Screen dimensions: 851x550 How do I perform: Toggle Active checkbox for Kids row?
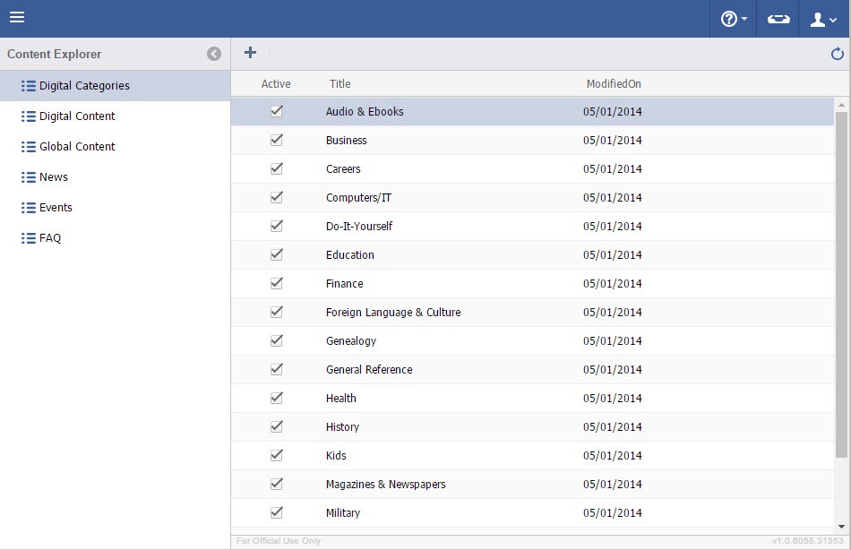pos(276,455)
